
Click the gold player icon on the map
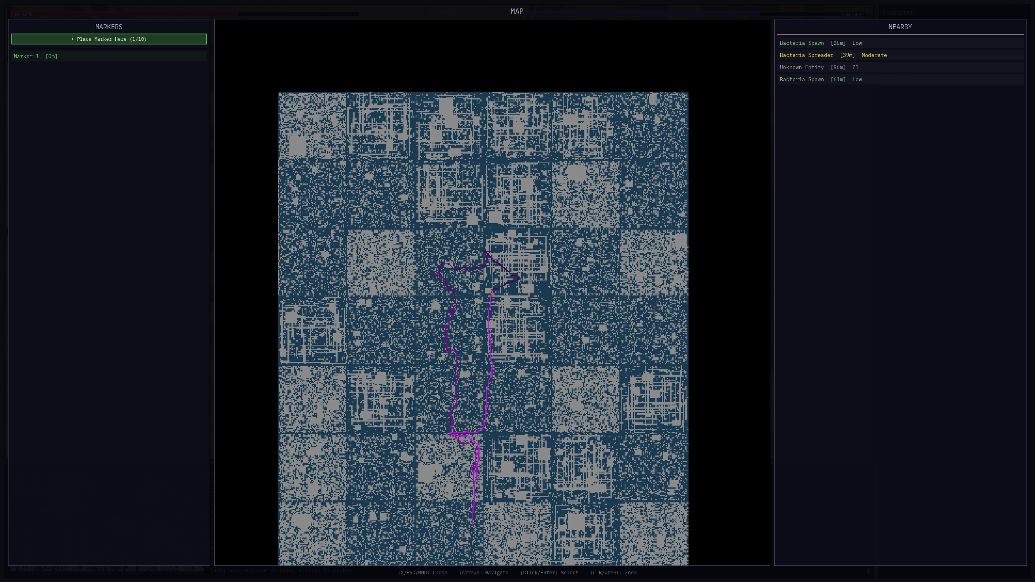pyautogui.click(x=493, y=293)
